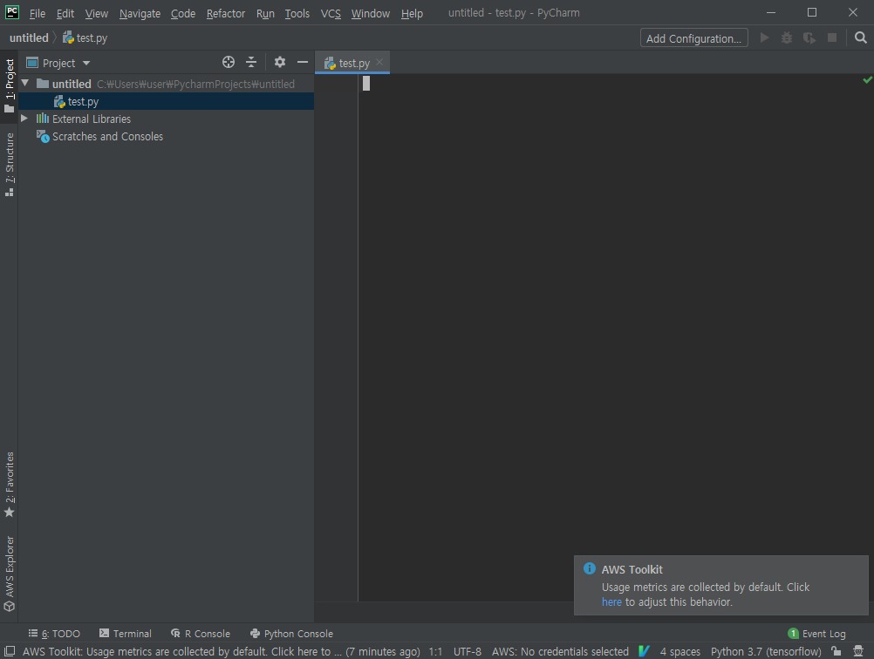Open the Python Console tool window

click(x=291, y=634)
